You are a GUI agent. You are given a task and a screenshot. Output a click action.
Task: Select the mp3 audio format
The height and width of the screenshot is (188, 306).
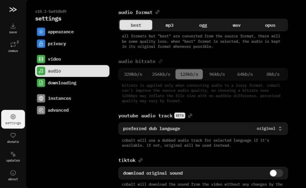[169, 25]
